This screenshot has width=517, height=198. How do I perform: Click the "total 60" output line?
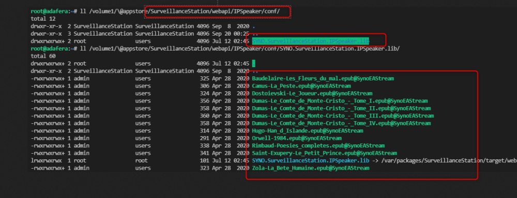click(x=43, y=56)
